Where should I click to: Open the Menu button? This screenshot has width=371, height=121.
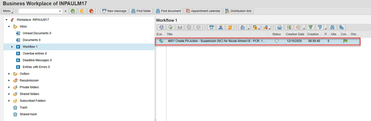[x=8, y=11]
